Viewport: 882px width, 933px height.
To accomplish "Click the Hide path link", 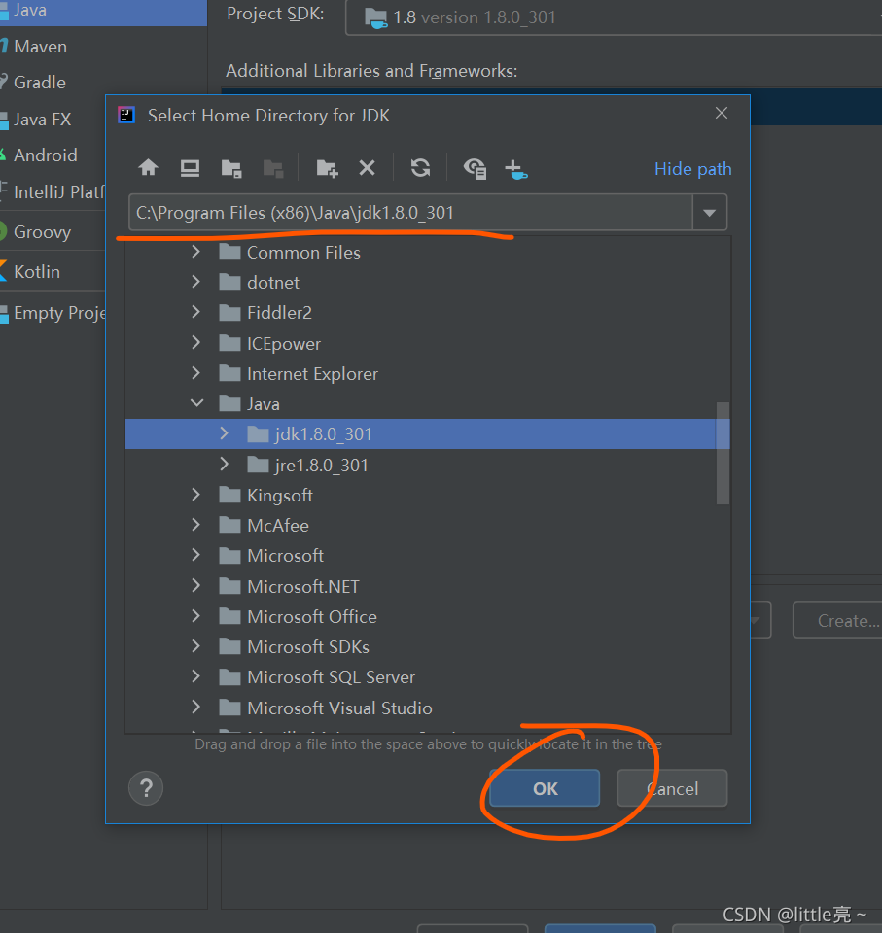I will [692, 169].
